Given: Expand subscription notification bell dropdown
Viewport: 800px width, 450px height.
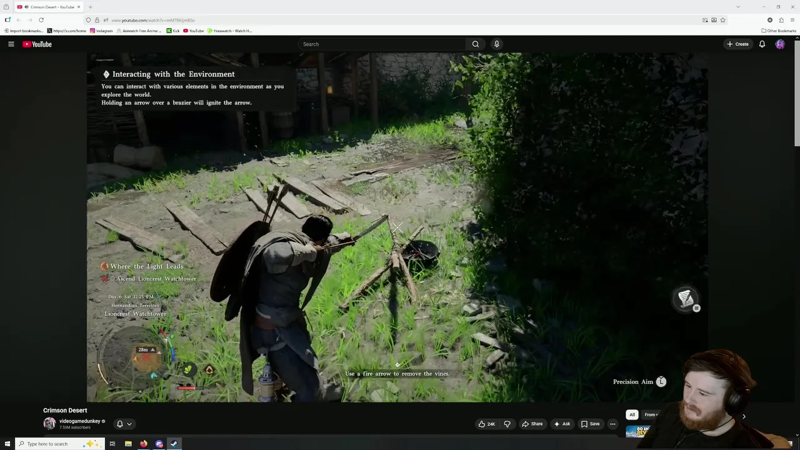Looking at the screenshot, I should [x=124, y=424].
